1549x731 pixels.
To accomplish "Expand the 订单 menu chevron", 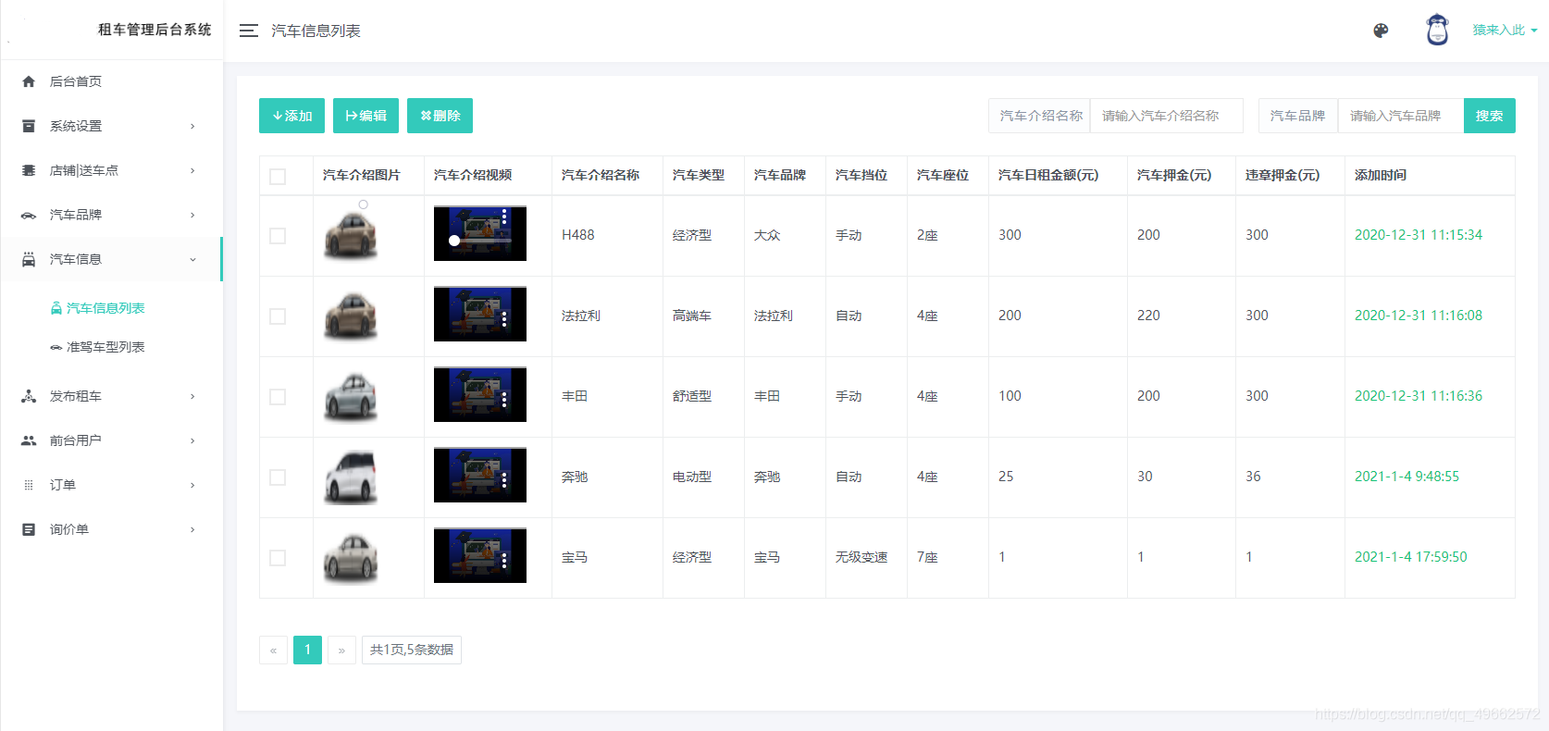I will tap(192, 485).
